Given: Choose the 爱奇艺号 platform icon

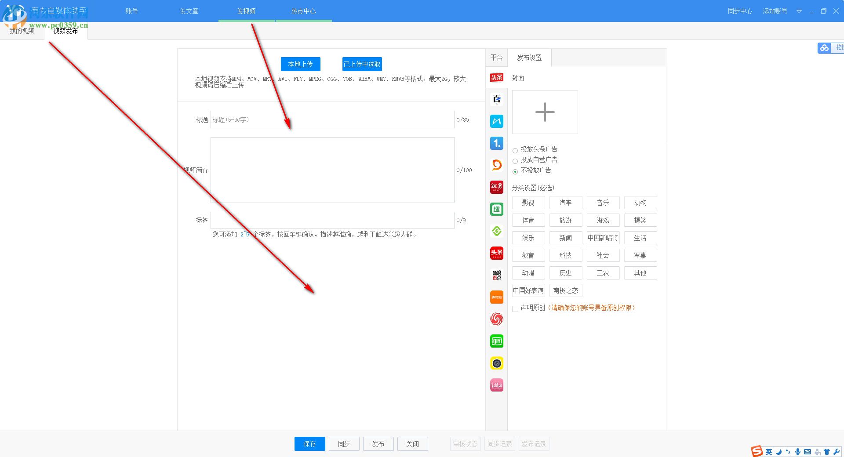Looking at the screenshot, I should pos(496,341).
